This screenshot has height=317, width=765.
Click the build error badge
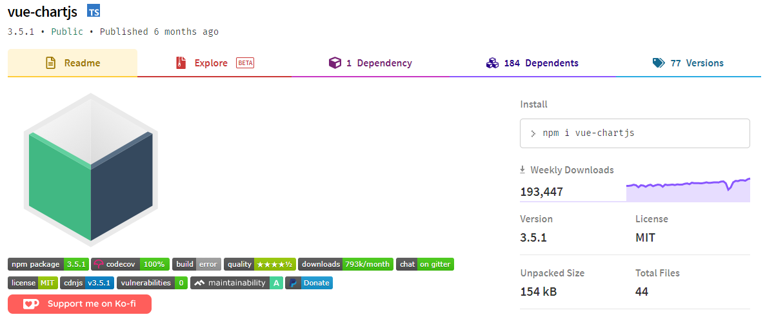tap(197, 264)
